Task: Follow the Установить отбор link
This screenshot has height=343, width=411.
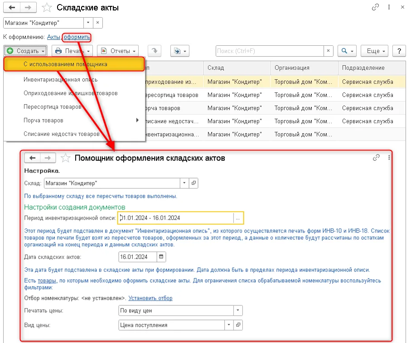Action: tap(150, 298)
